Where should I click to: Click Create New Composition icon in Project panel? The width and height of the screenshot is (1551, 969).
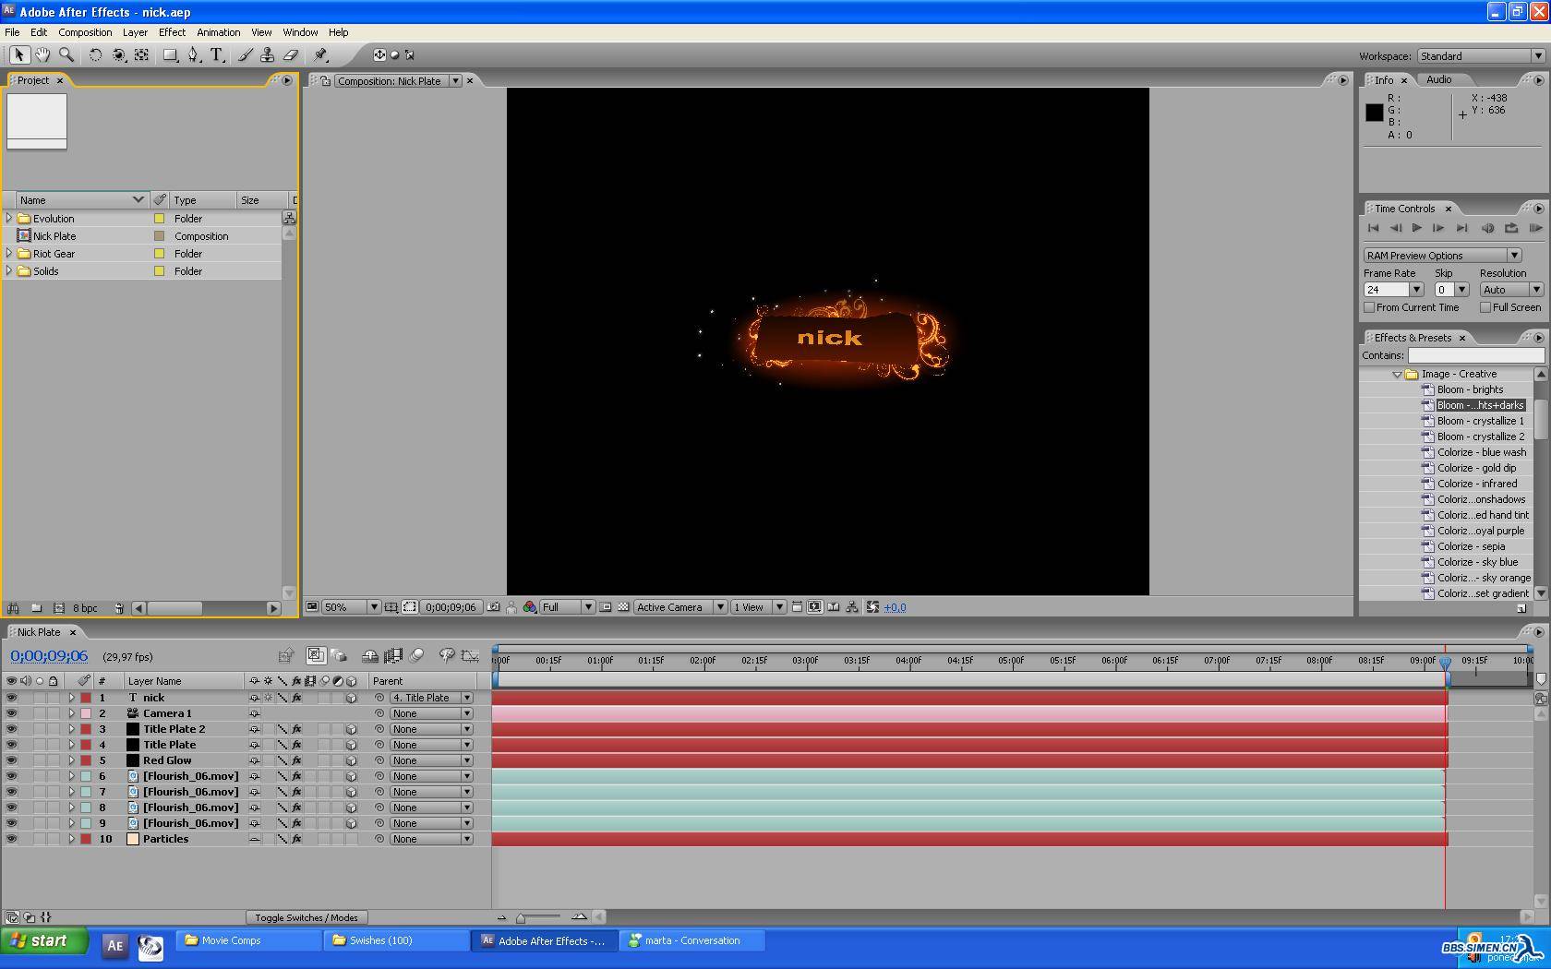(x=58, y=608)
